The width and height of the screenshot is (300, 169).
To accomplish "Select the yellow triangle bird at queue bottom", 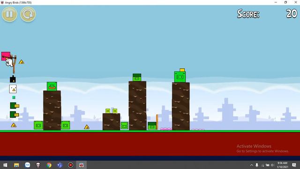I will coord(14,125).
